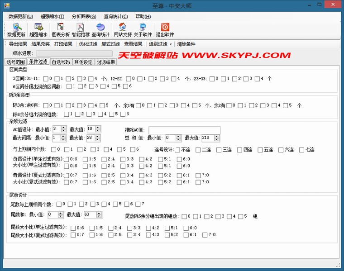Open the 超强缩水 toolbar tool
The width and height of the screenshot is (344, 271).
pyautogui.click(x=38, y=30)
